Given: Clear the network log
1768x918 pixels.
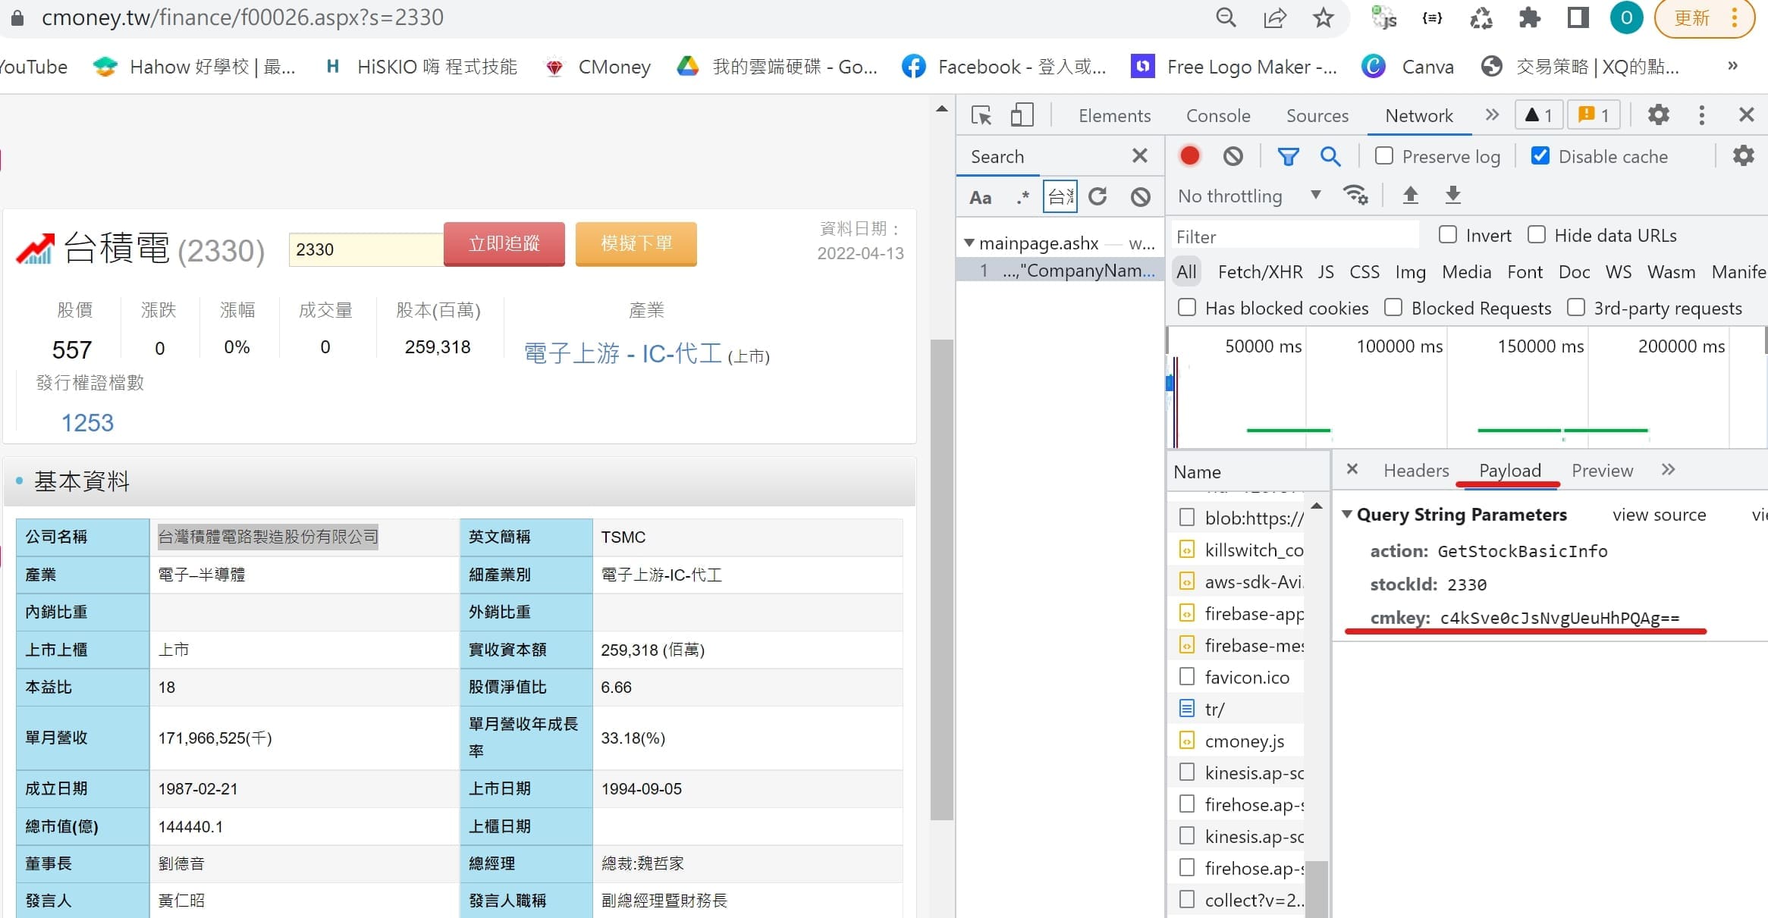Looking at the screenshot, I should [1233, 155].
